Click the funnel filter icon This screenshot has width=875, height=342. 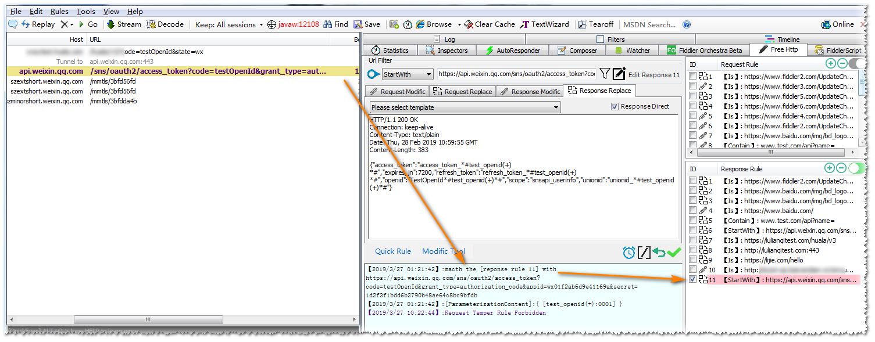[605, 74]
